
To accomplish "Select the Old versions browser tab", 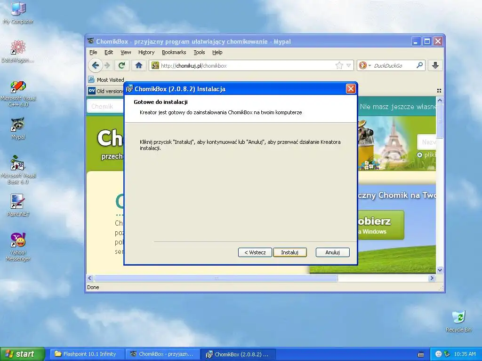I will [106, 91].
